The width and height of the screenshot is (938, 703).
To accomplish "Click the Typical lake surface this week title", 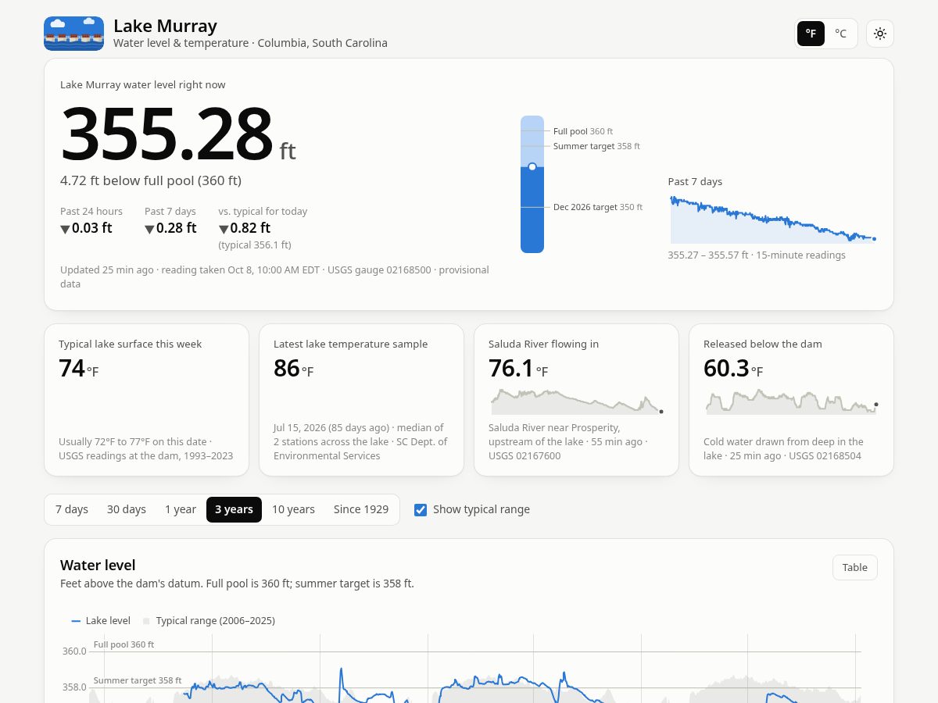I will [130, 344].
